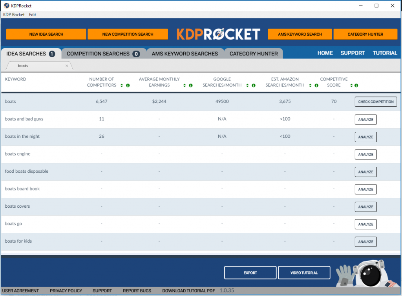Sort the Google Searches/Month column
This screenshot has width=402, height=296.
pos(248,85)
